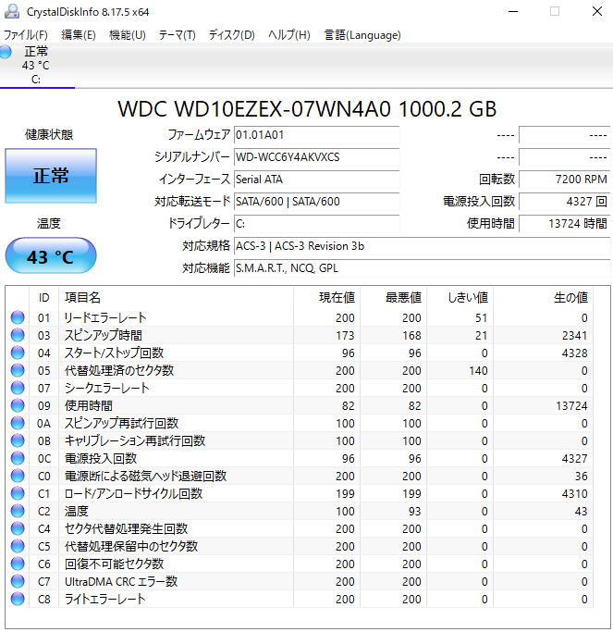This screenshot has height=632, width=613.
Task: Click raw value 2341 in スピンアップ時間 row
Action: coord(575,335)
